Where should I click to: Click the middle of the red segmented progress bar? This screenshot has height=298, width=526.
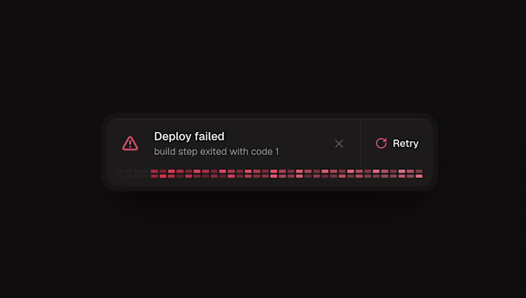(x=287, y=174)
